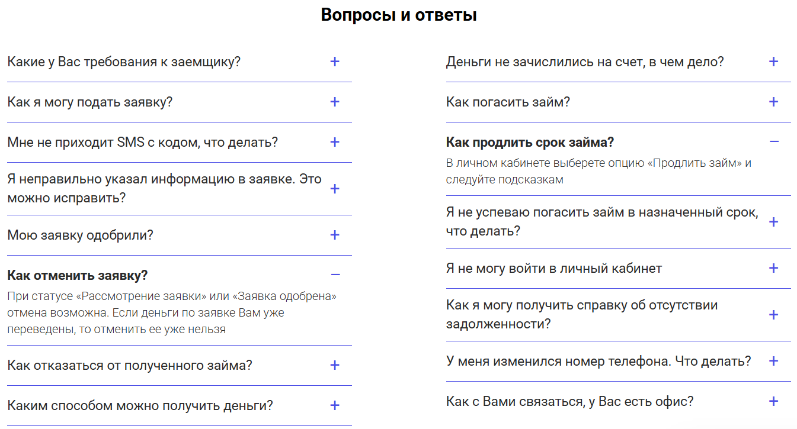The width and height of the screenshot is (797, 429).
Task: Open «Каким способом можно получить деньги?»
Action: tap(335, 406)
